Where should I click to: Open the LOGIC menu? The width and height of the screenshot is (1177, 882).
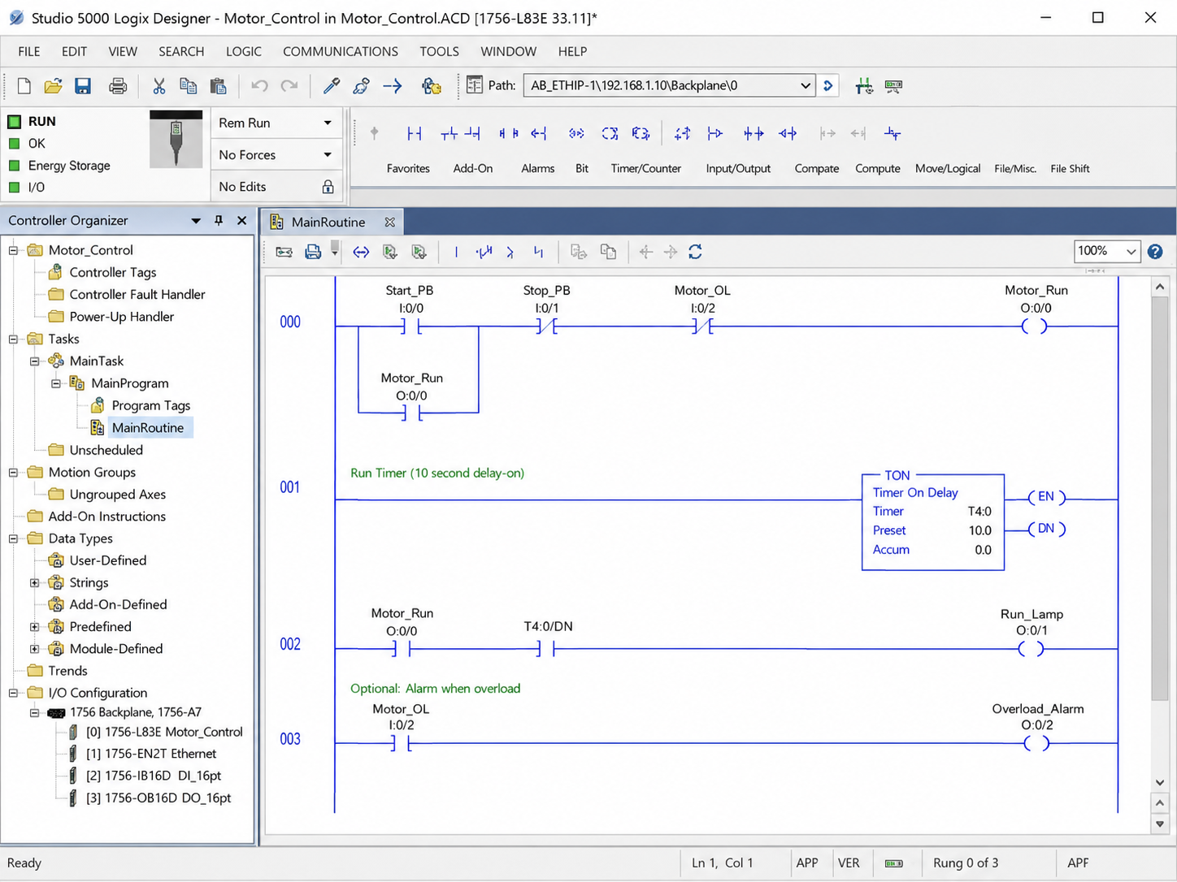tap(244, 51)
